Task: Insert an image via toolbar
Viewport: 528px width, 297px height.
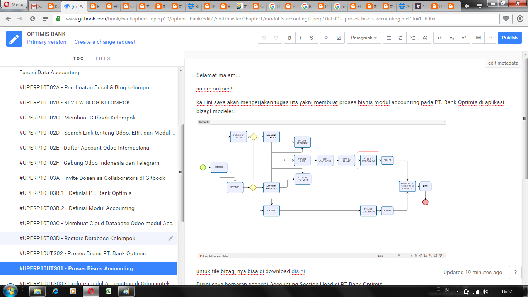Action: 339,38
